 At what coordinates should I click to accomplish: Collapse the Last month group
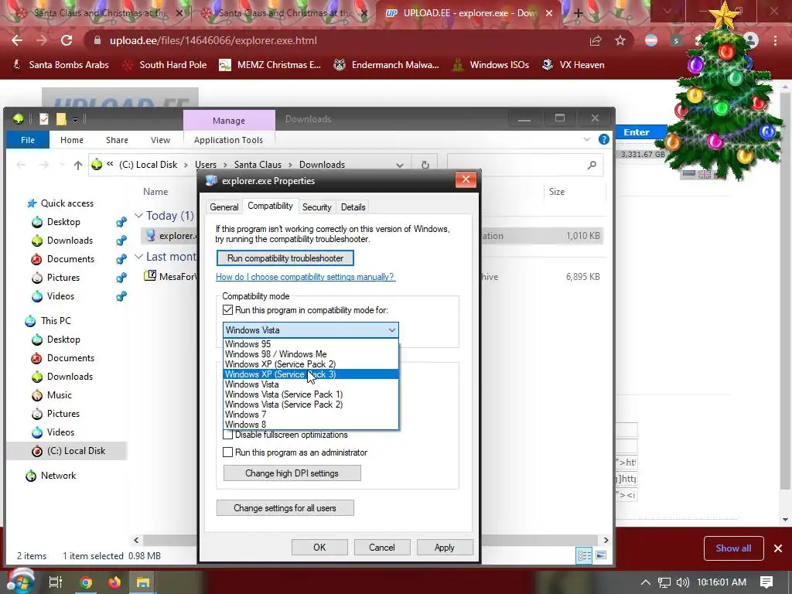138,257
